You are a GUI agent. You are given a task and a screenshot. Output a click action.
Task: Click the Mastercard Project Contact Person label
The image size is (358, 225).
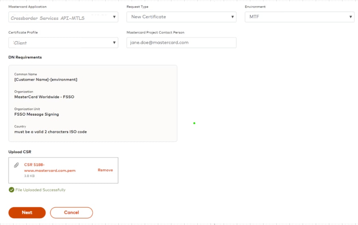click(155, 32)
